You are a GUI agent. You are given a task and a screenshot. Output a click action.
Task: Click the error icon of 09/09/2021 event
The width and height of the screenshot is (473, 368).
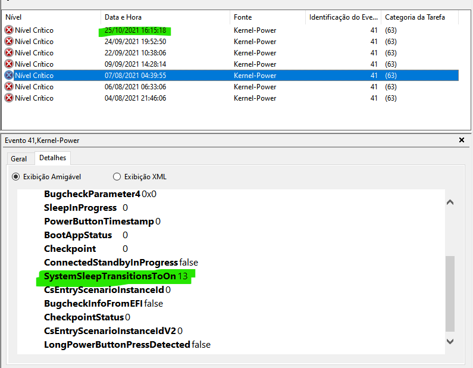[9, 64]
